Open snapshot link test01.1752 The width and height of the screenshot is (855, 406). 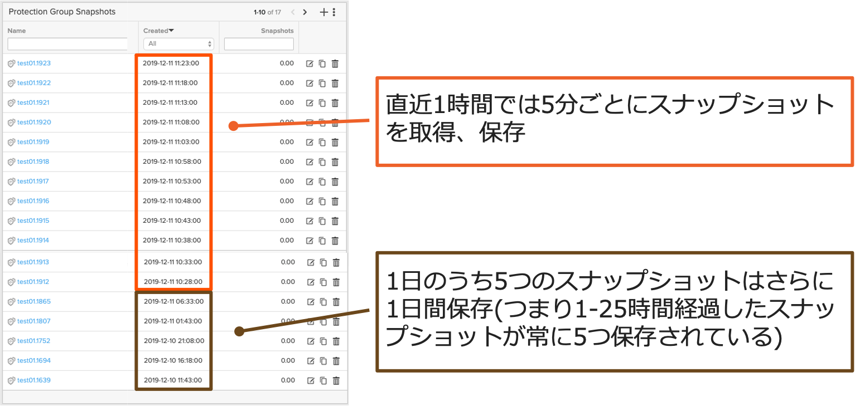coord(33,341)
